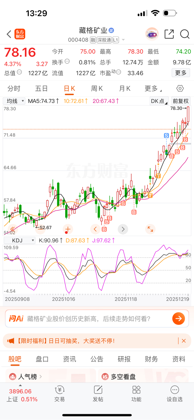
Task: Tap the crosshair plus icon on chart
Action: 67,229
